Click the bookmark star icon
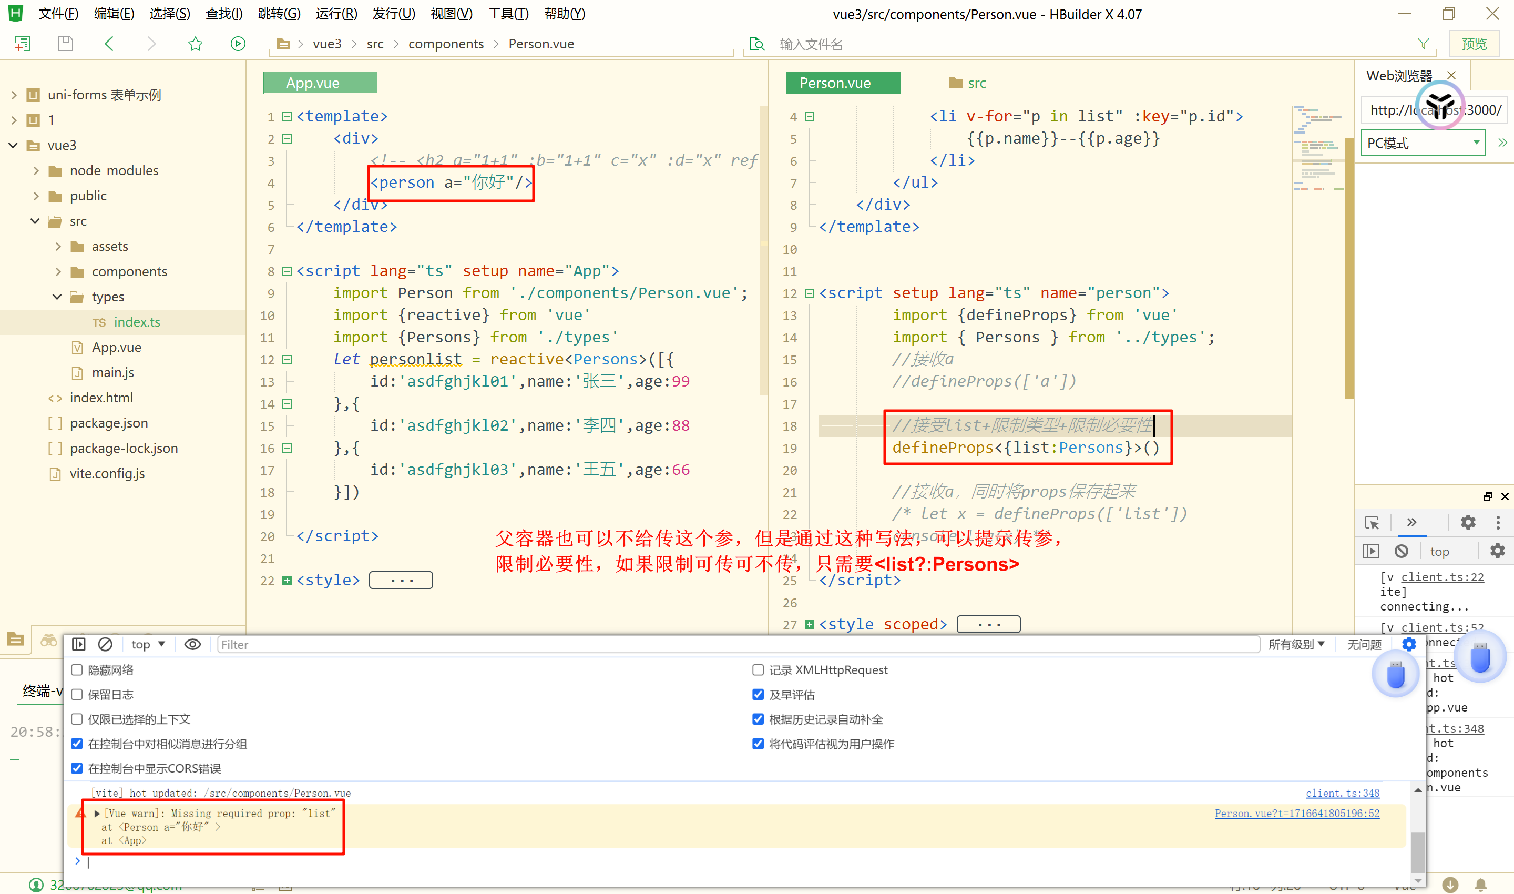 pyautogui.click(x=195, y=43)
